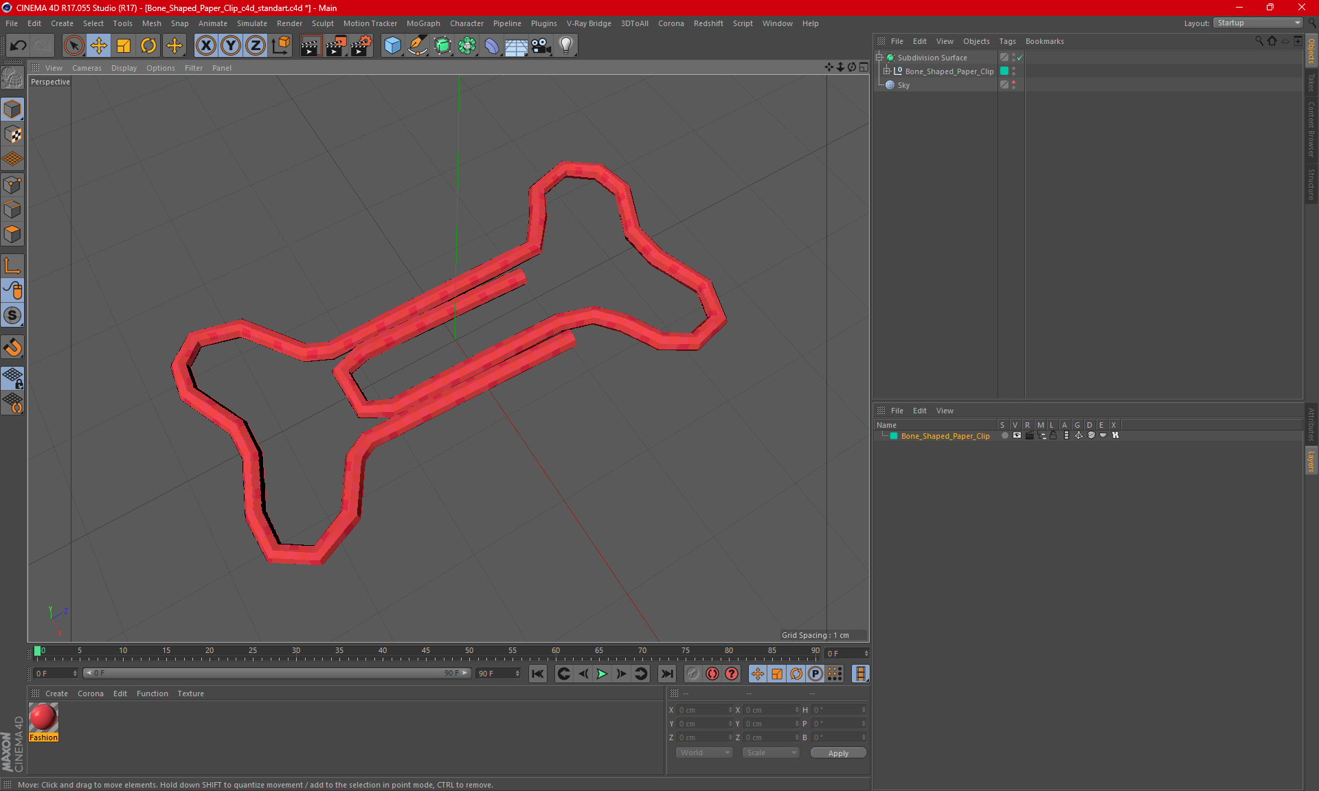The height and width of the screenshot is (791, 1319).
Task: Select the Rotate tool icon
Action: pyautogui.click(x=147, y=44)
